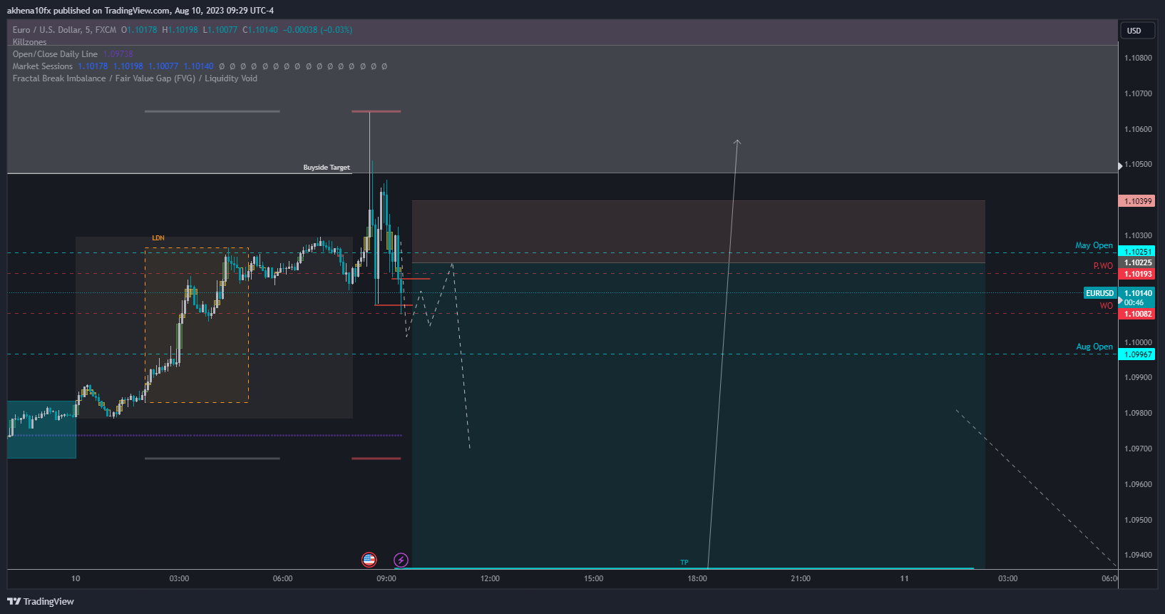Click the daily line value 1.09738
The width and height of the screenshot is (1165, 614).
tap(118, 54)
